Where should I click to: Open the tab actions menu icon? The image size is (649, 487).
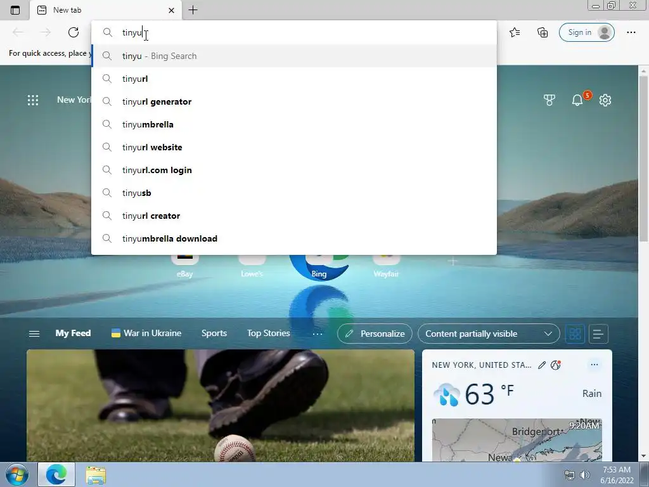(x=15, y=10)
